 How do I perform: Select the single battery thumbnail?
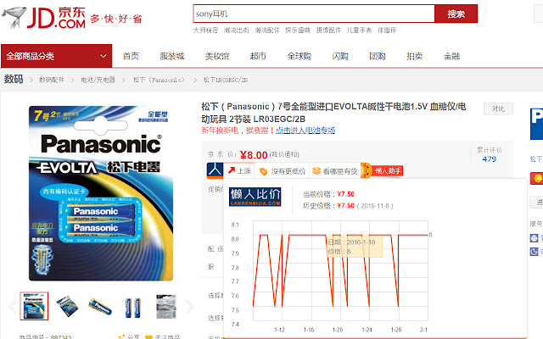(x=100, y=306)
